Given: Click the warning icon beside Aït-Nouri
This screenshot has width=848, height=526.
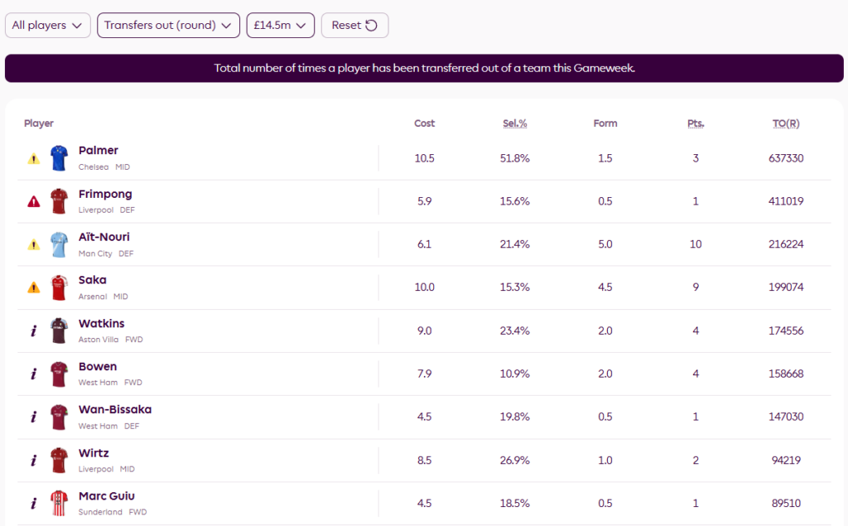Looking at the screenshot, I should pos(33,244).
